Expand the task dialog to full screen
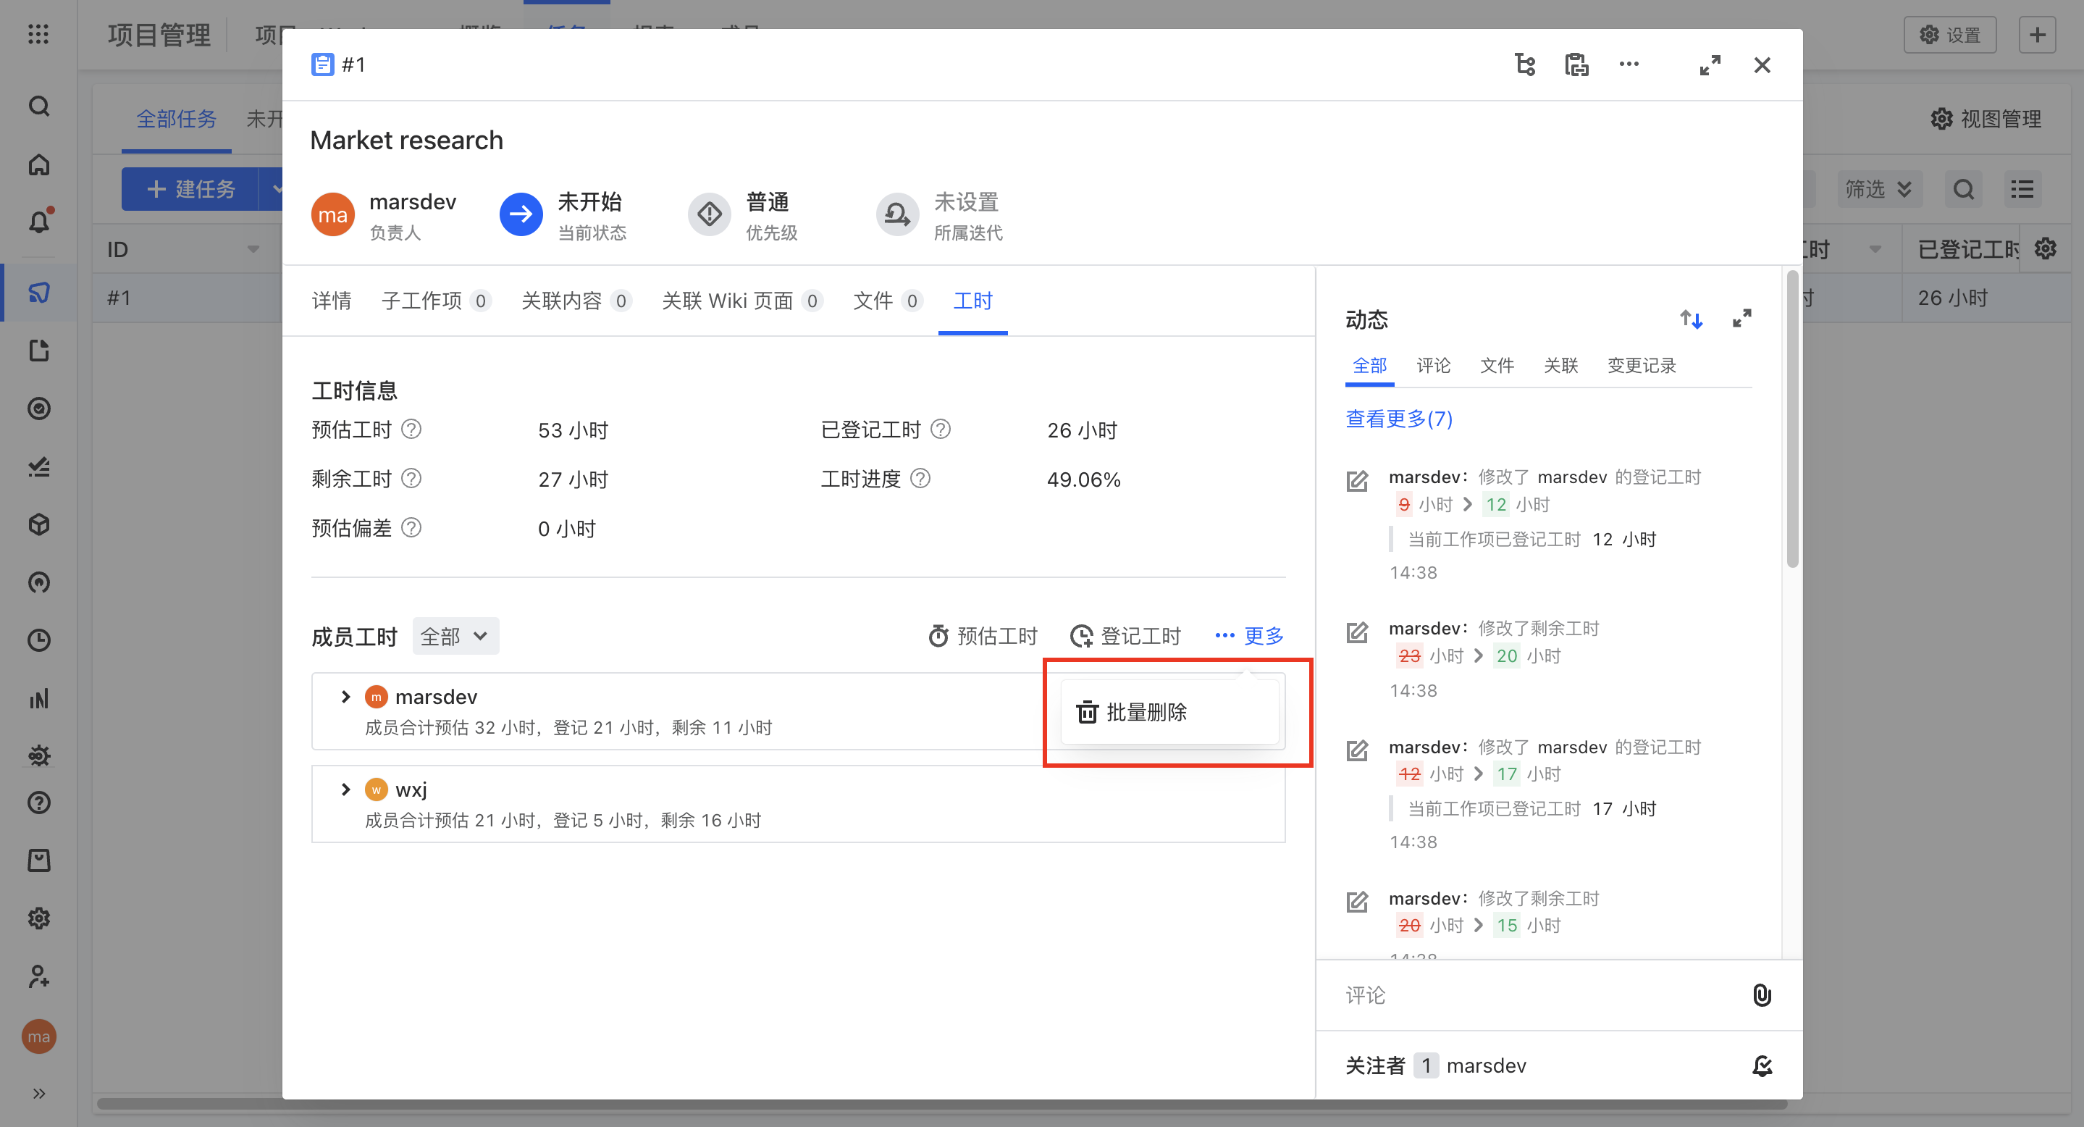The height and width of the screenshot is (1127, 2084). [x=1710, y=64]
